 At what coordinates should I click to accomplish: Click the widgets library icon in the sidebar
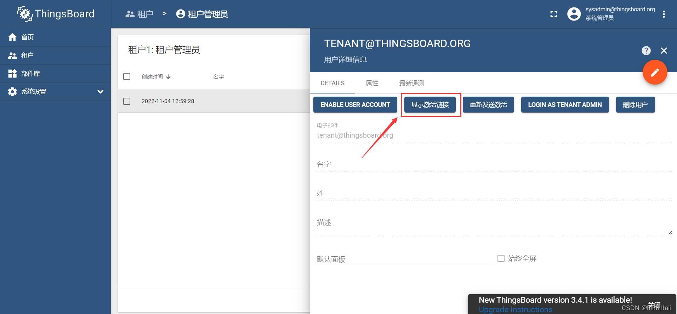pos(12,74)
